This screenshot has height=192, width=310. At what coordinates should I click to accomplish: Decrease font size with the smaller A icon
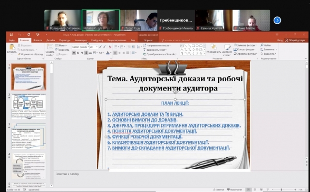(105, 47)
